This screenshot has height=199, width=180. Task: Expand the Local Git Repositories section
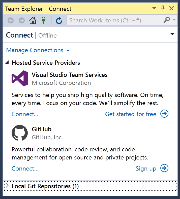tap(7, 186)
